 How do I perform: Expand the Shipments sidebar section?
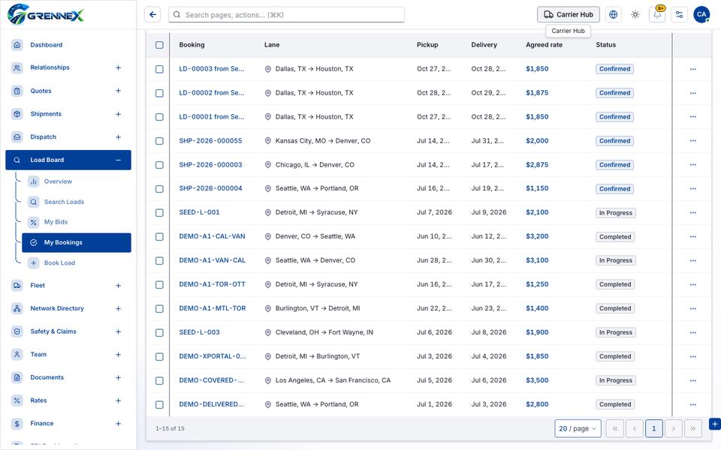[118, 114]
